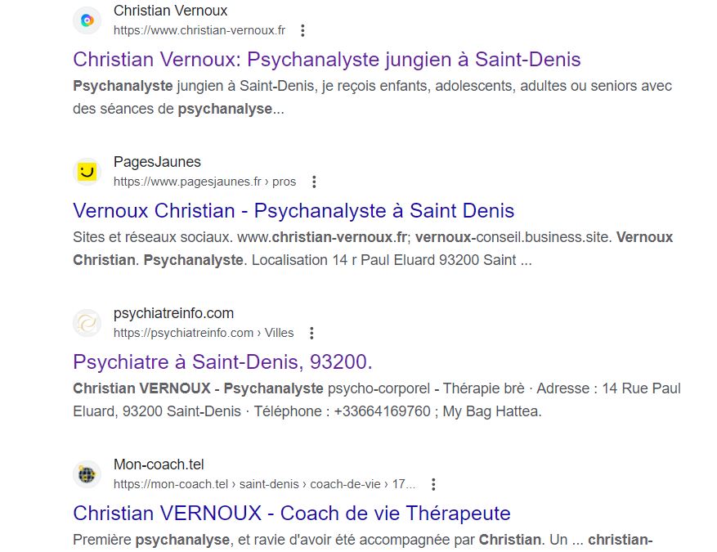Click the 'Christian Vernoux' site name label
The image size is (717, 552).
coord(171,11)
